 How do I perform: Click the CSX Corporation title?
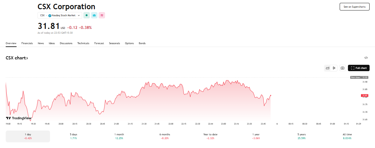pyautogui.click(x=66, y=7)
